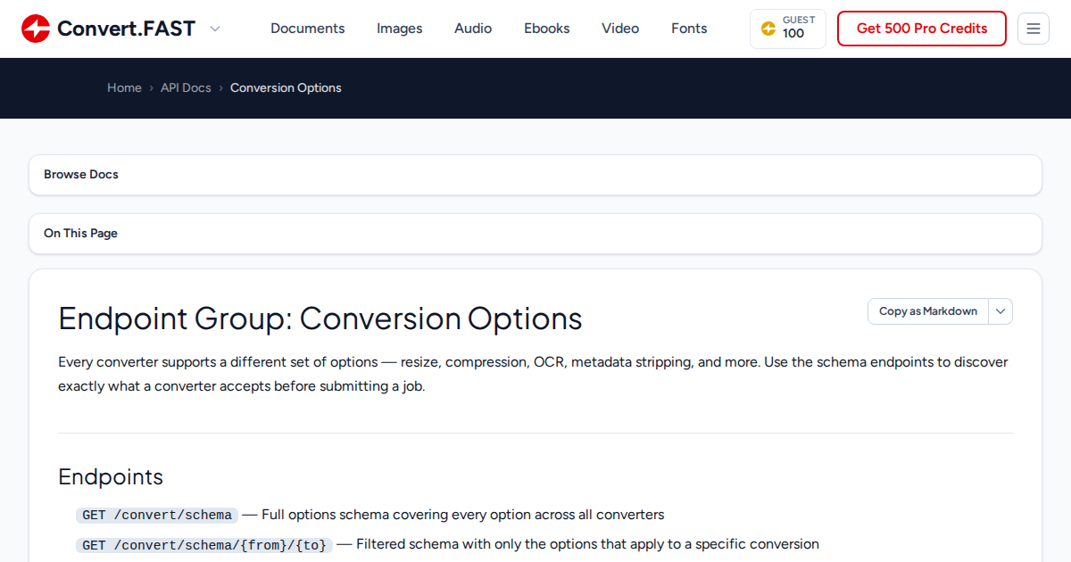Open the dropdown arrow next to Copy as Markdown

(x=1000, y=311)
